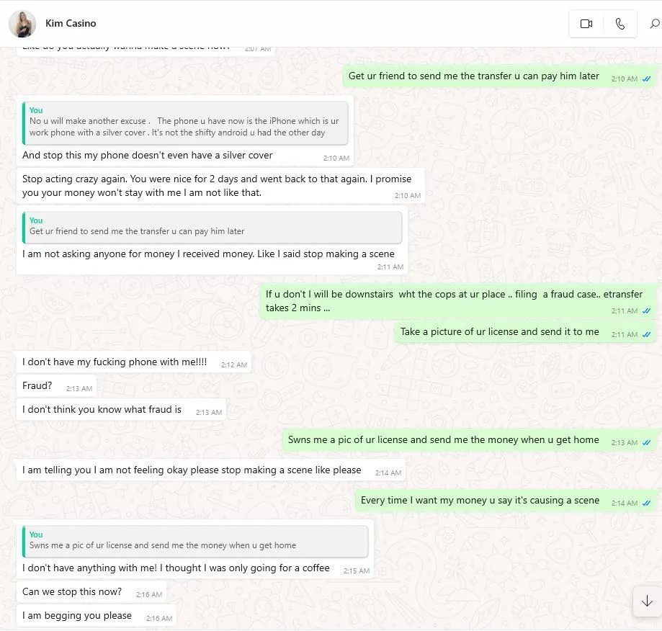Screen dimensions: 662x631
Task: Open quoted reply 'Swns me a pic'
Action: 195,542
